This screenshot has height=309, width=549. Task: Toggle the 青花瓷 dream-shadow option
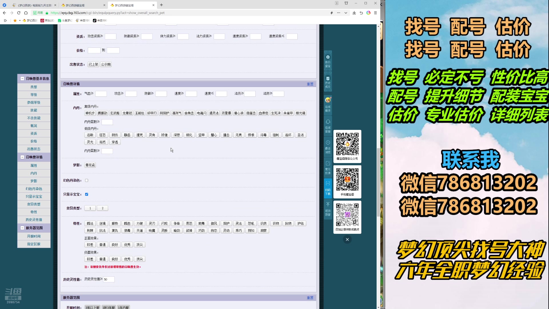[90, 165]
